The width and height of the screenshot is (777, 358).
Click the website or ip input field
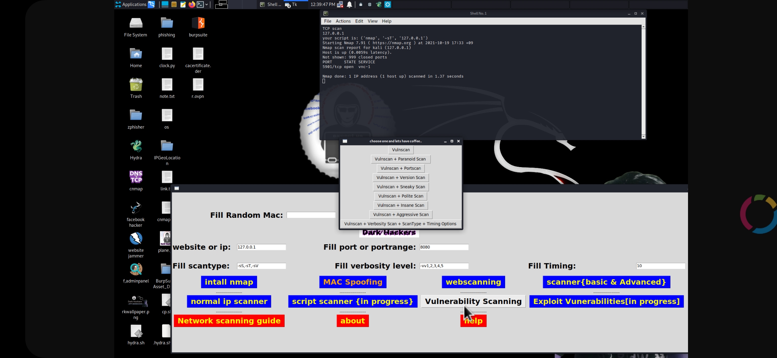point(261,247)
